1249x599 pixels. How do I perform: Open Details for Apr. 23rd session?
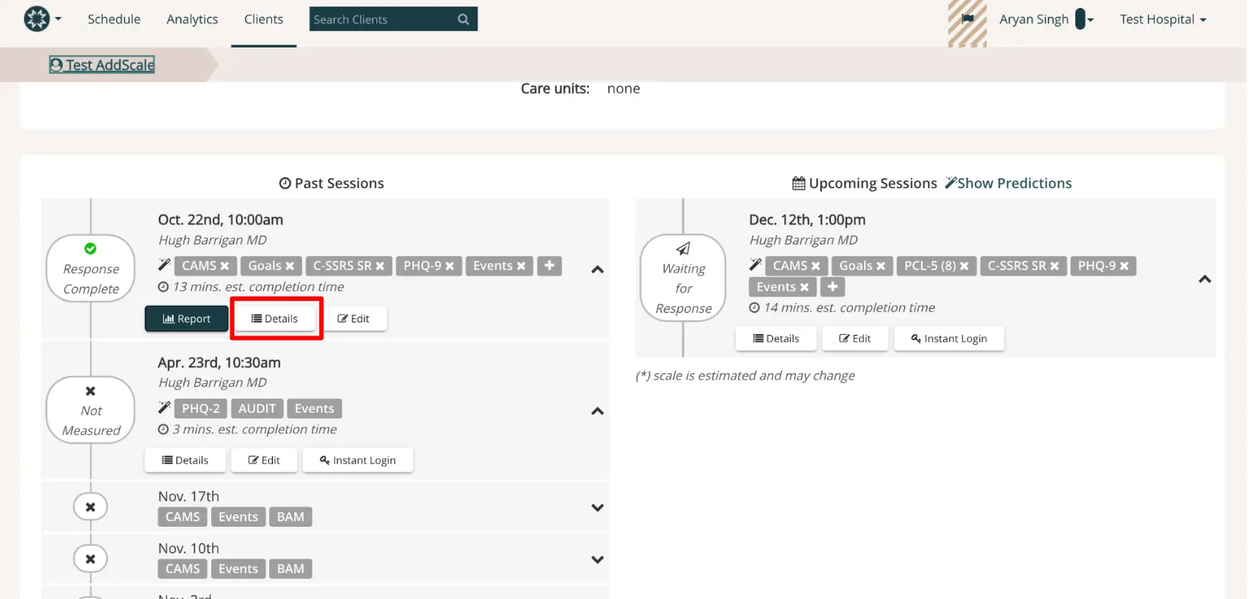[186, 460]
